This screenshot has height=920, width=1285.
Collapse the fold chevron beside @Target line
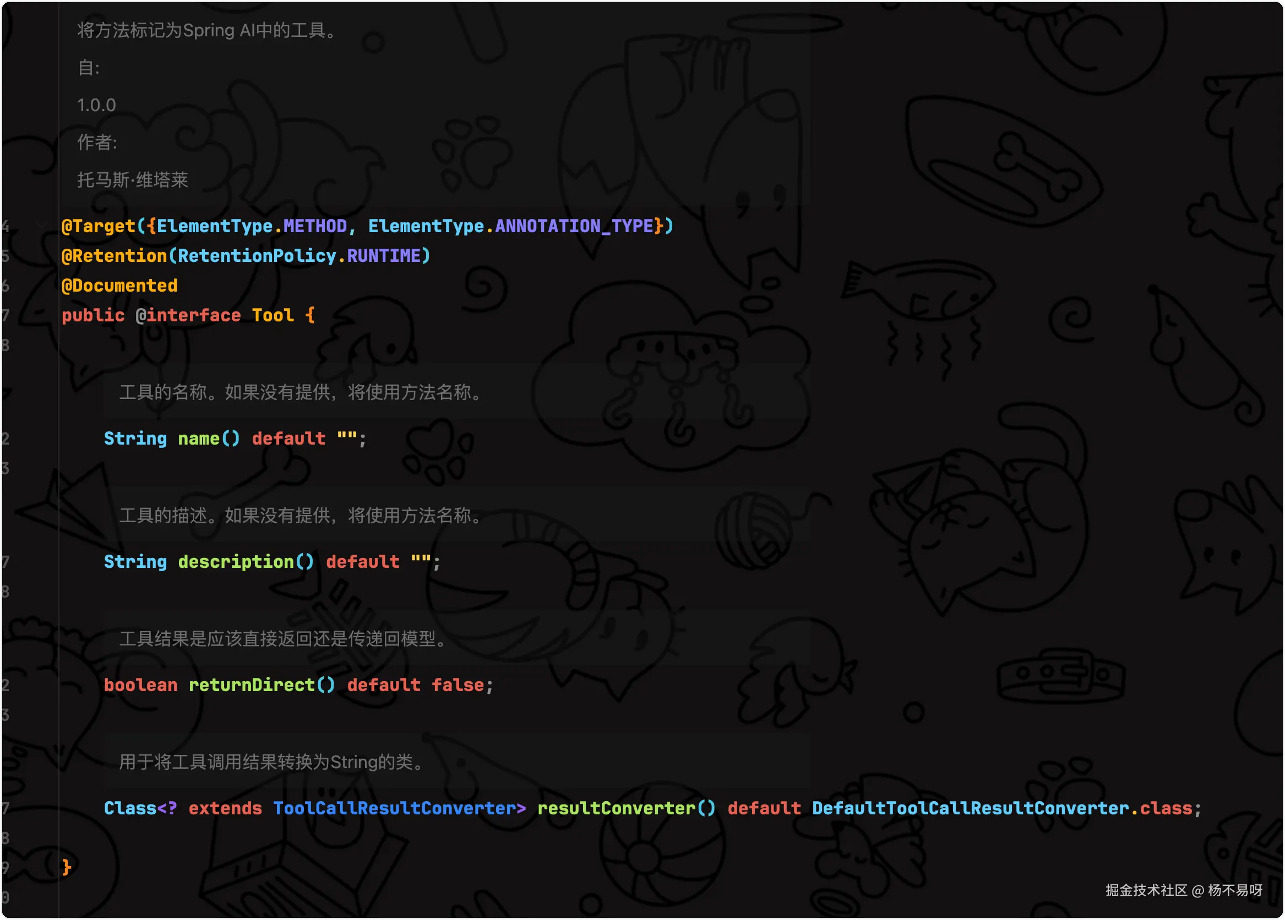(x=40, y=226)
